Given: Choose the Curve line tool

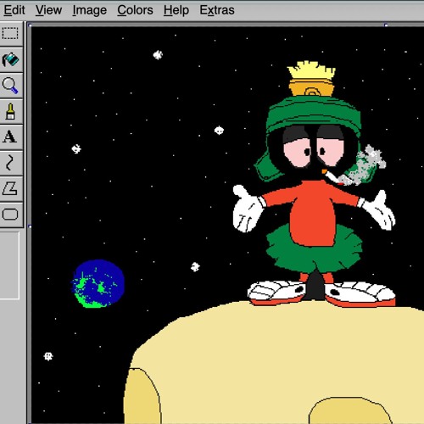Looking at the screenshot, I should click(10, 163).
